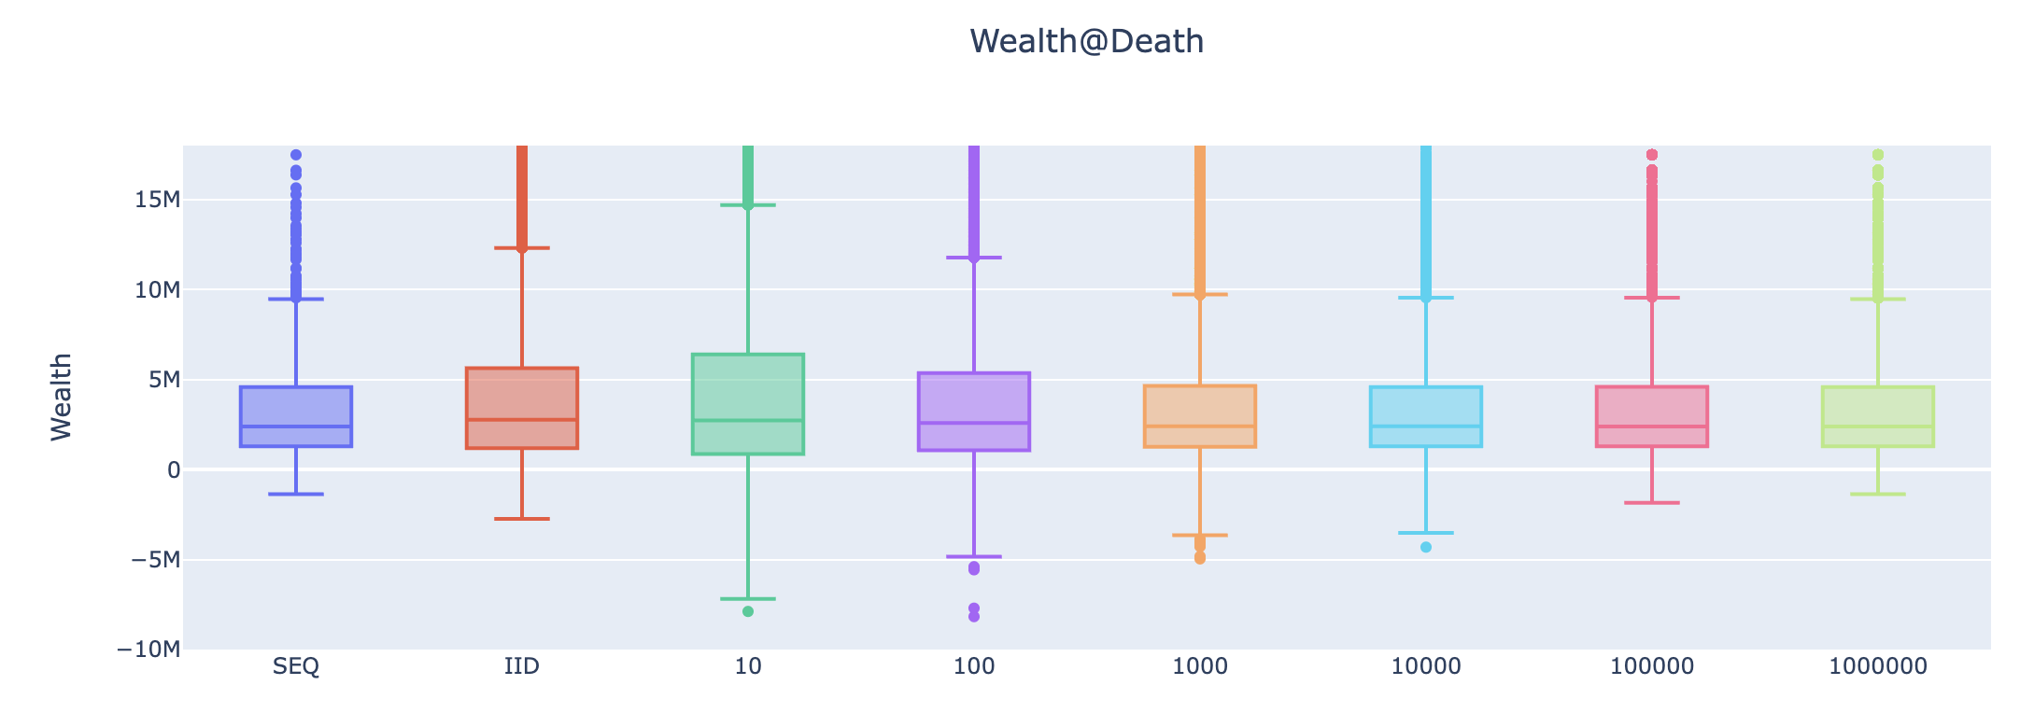
Task: Click the blue SEQ box
Action: coord(296,416)
